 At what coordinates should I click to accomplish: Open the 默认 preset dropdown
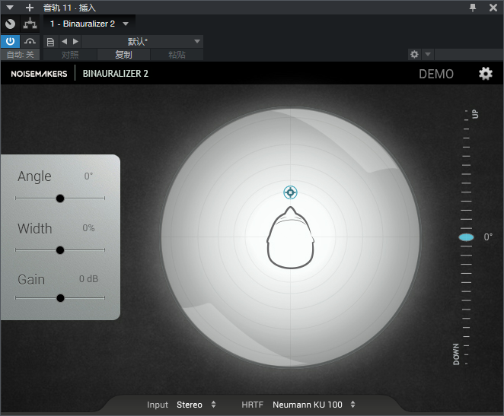142,41
